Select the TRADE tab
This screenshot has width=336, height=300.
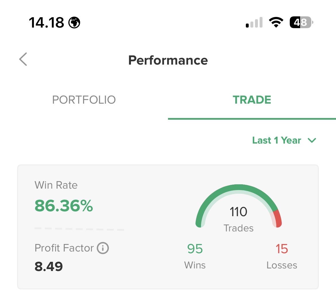pos(252,100)
